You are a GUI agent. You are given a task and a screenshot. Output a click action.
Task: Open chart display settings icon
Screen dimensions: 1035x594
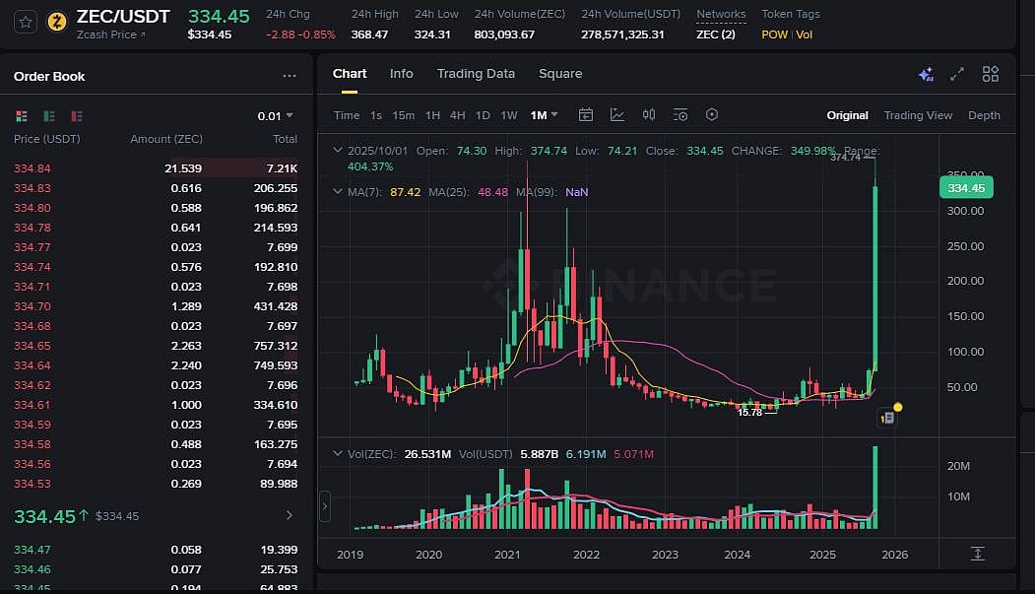[680, 115]
